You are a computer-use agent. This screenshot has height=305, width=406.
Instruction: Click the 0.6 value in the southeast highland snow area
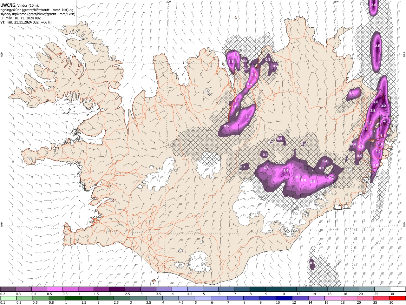298,177
